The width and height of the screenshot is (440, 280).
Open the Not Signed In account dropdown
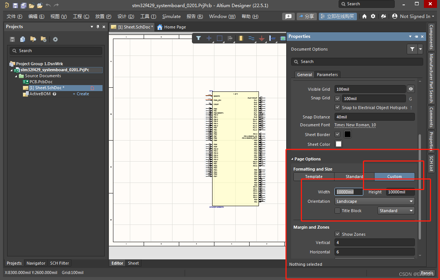pos(413,16)
